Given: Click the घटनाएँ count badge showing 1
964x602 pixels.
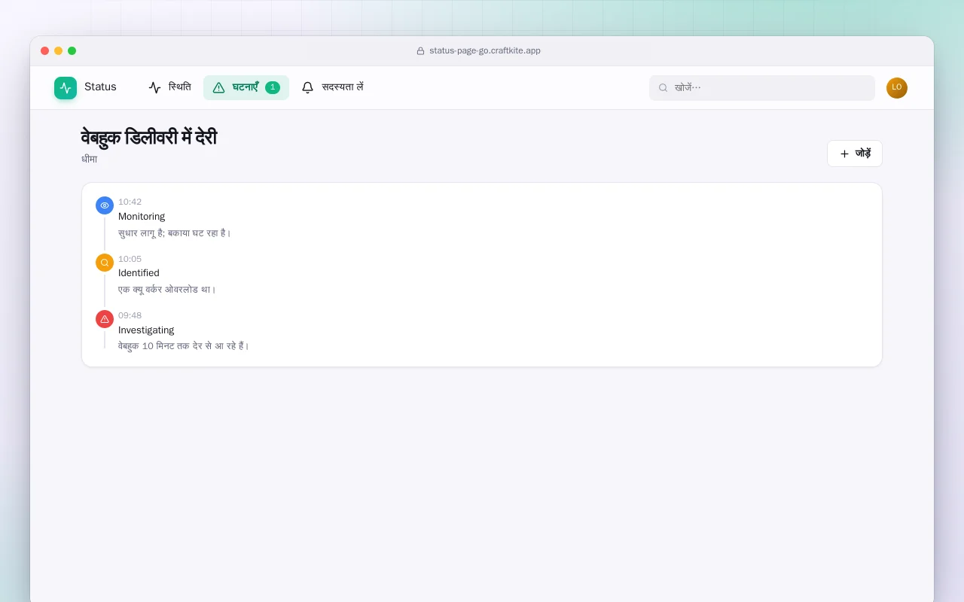Looking at the screenshot, I should coord(273,88).
